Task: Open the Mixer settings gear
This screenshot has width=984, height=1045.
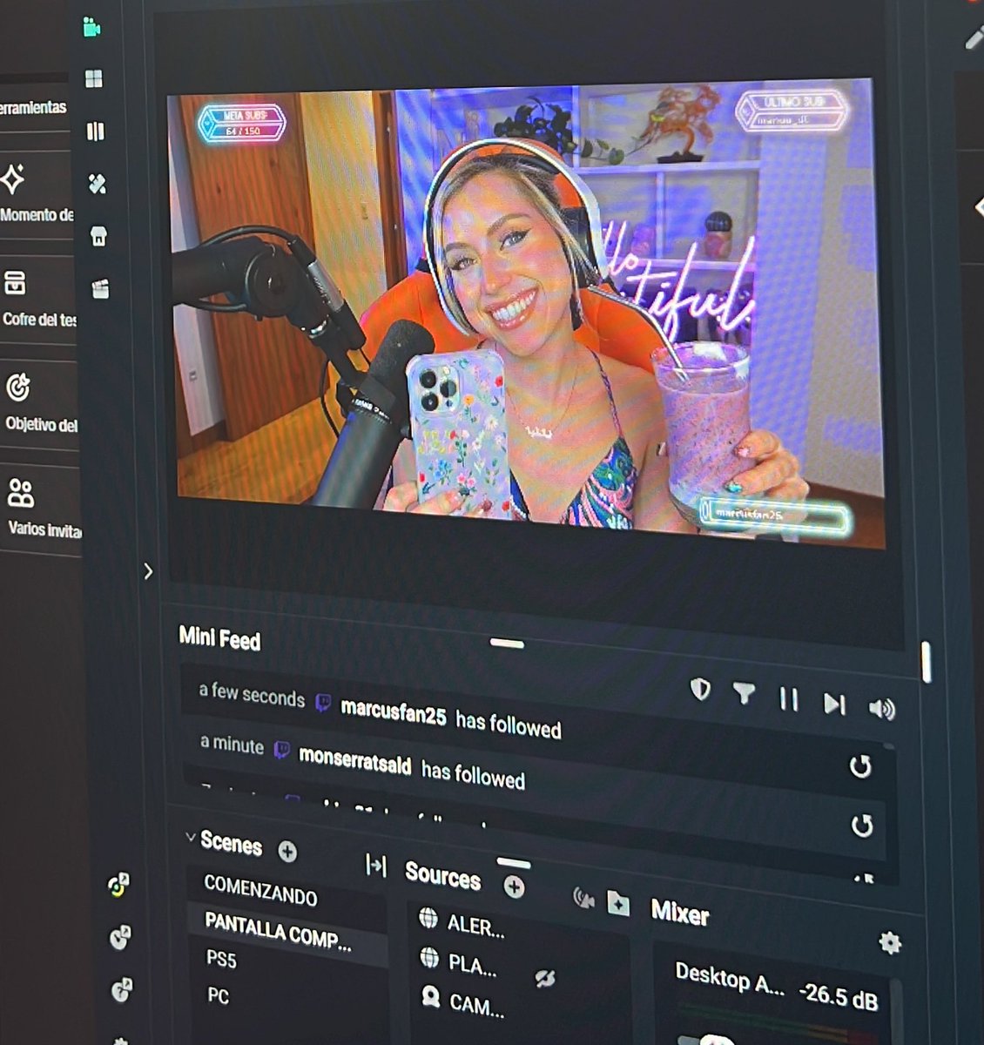Action: click(889, 942)
